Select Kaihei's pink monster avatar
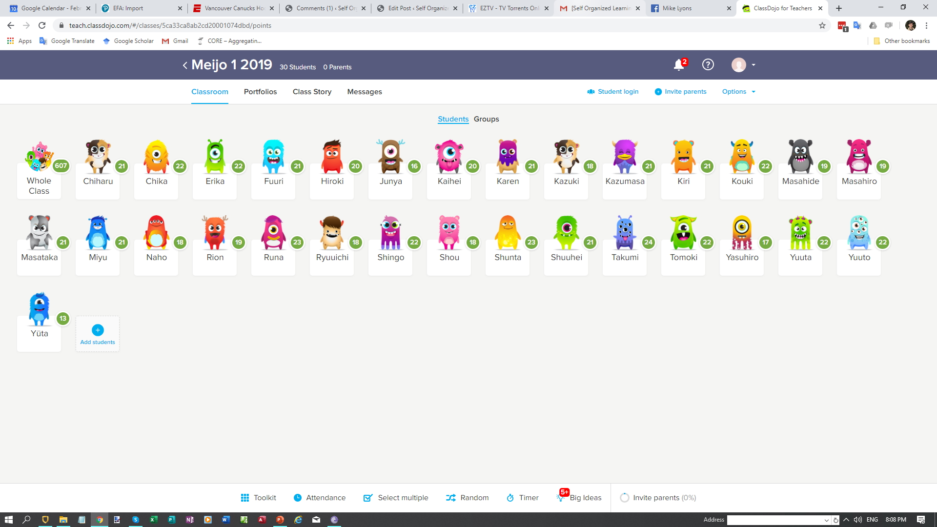 449,157
